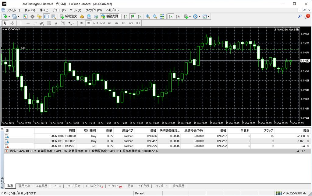Open the Strategy Tester magnifier icon
Screen dimensions: 312x196
[x=54, y=16]
